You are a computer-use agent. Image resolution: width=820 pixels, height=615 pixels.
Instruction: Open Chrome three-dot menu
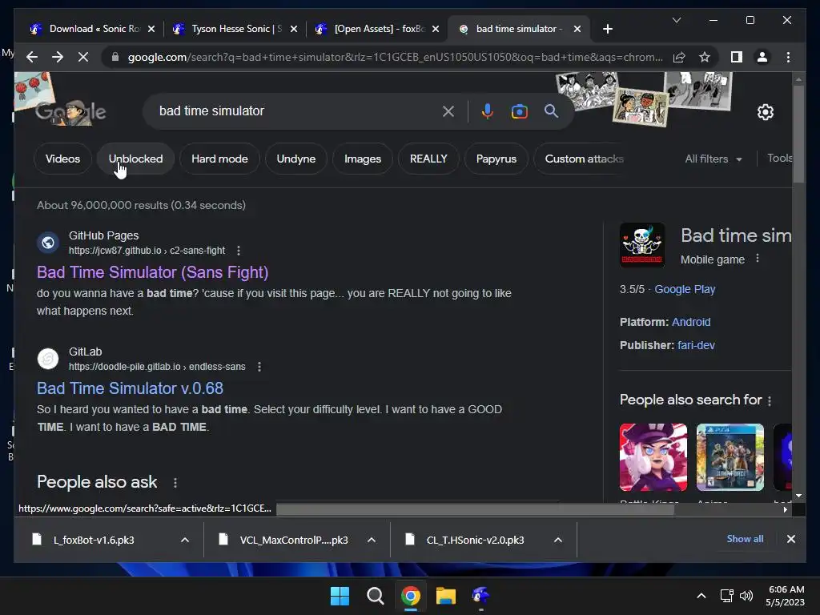pos(788,57)
